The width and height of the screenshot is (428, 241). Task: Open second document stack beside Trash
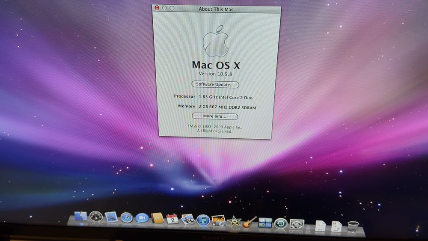[x=336, y=226]
